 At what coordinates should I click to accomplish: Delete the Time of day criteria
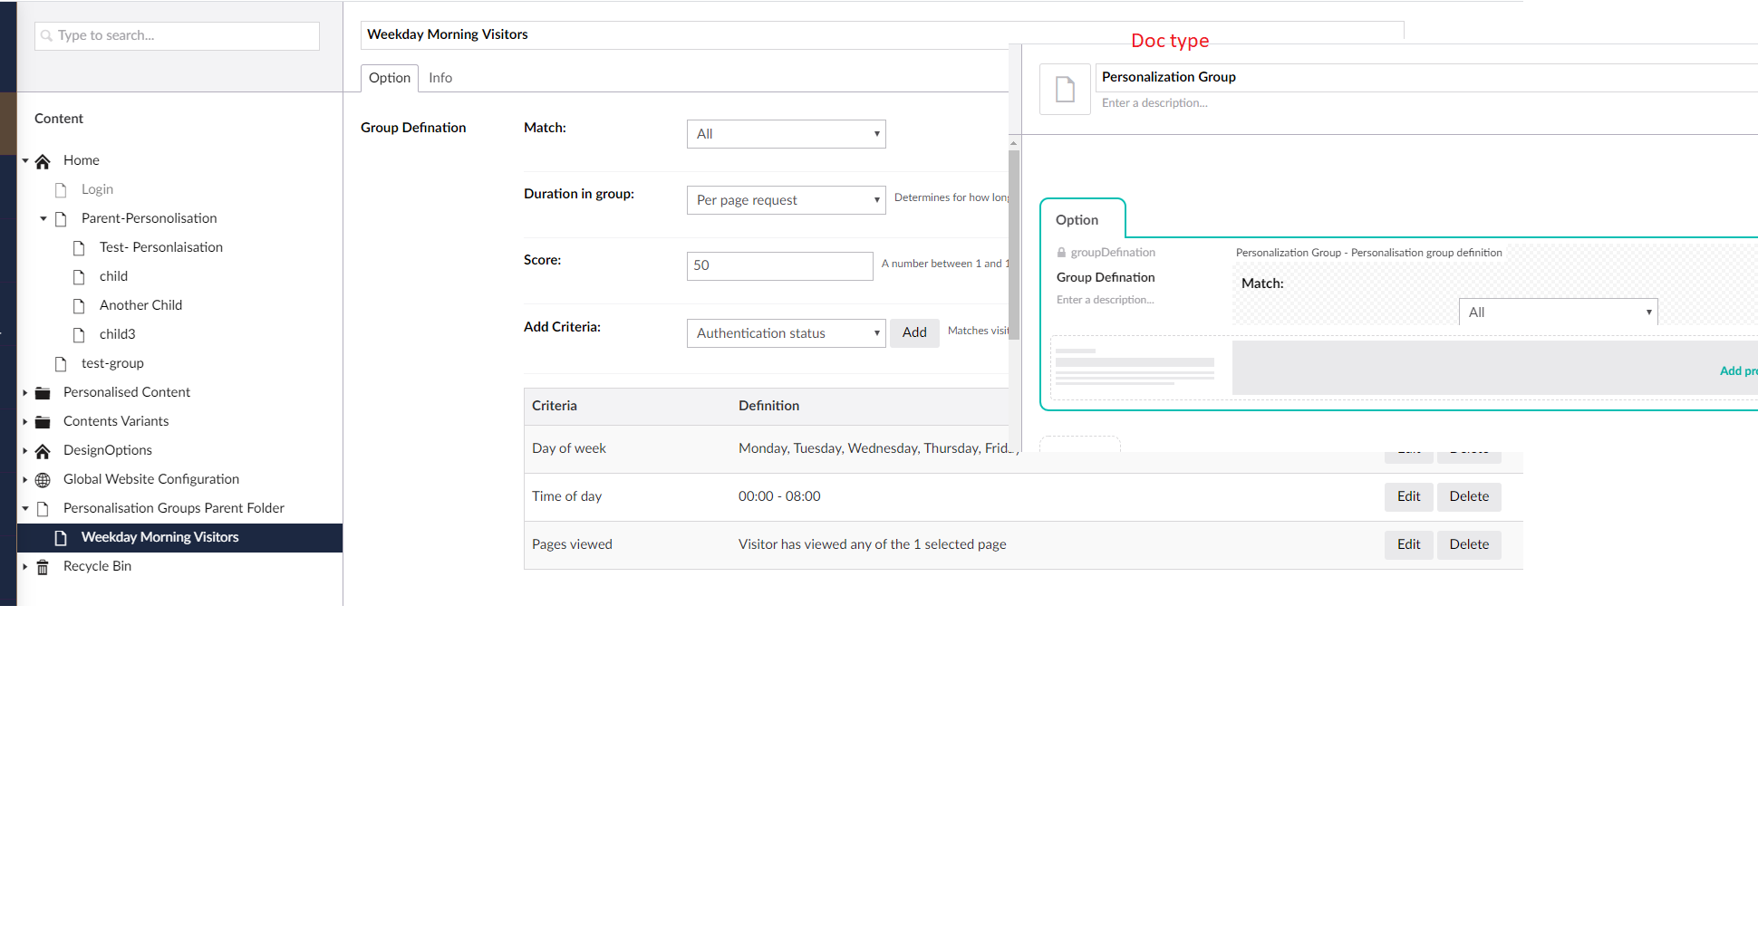(x=1469, y=496)
